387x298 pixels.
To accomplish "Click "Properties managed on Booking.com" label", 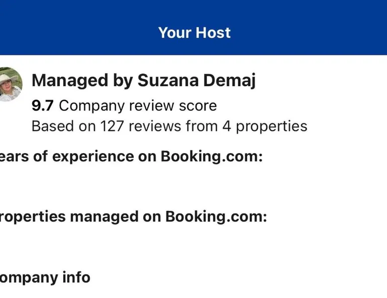I will 133,216.
